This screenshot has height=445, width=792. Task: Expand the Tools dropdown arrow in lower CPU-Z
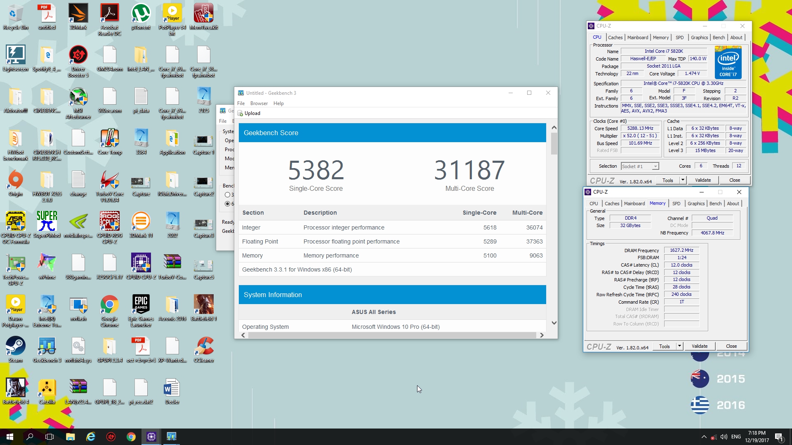(x=679, y=346)
